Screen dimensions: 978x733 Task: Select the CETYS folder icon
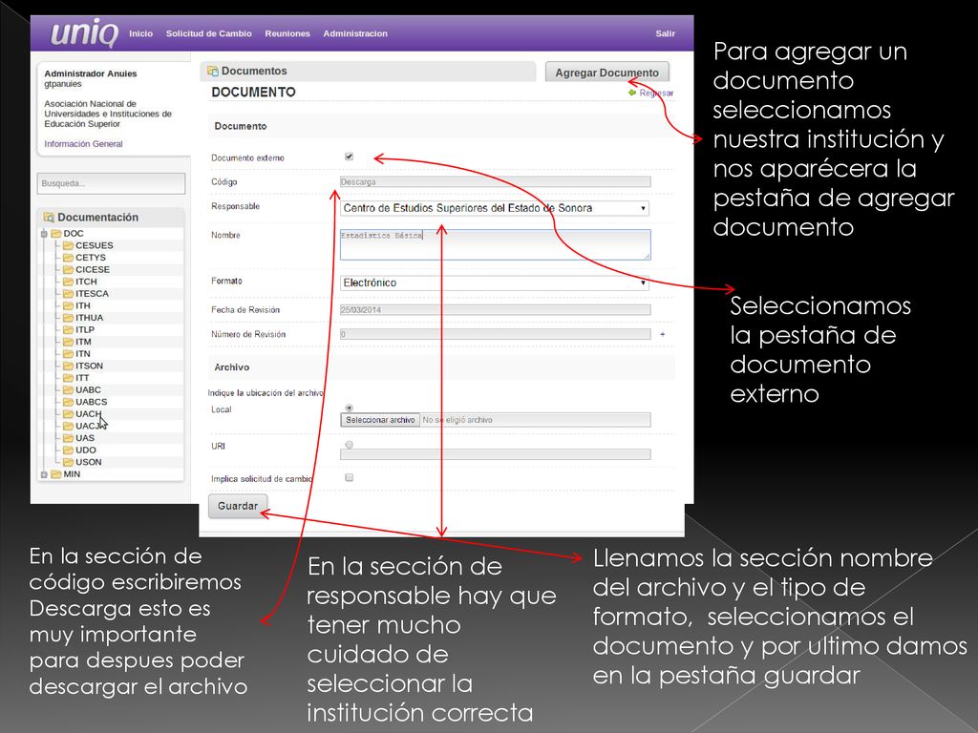68,258
